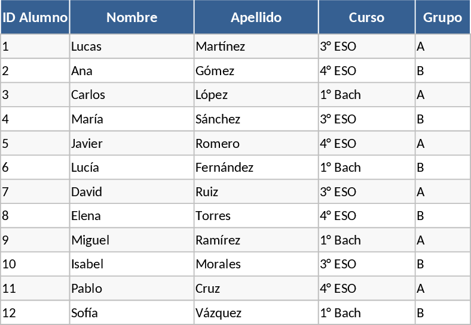Click the Grupo column header
The image size is (471, 325).
pyautogui.click(x=442, y=17)
